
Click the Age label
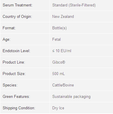pyautogui.click(x=6, y=40)
